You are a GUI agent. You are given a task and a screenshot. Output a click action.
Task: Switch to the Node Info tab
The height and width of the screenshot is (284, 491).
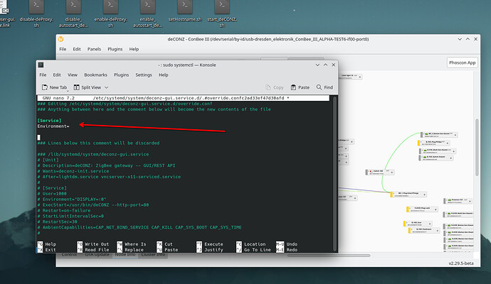click(125, 255)
